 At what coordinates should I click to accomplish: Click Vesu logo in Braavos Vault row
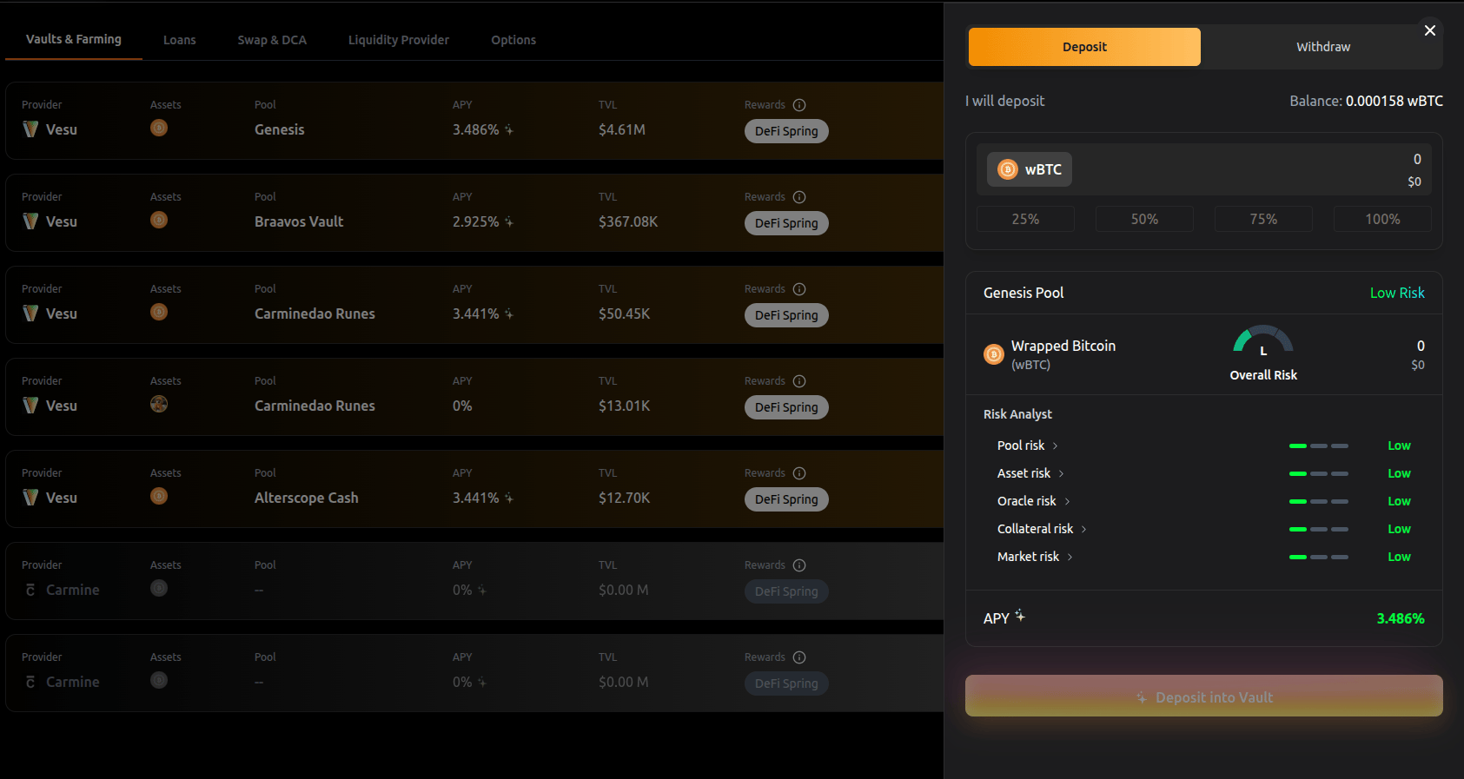(30, 221)
